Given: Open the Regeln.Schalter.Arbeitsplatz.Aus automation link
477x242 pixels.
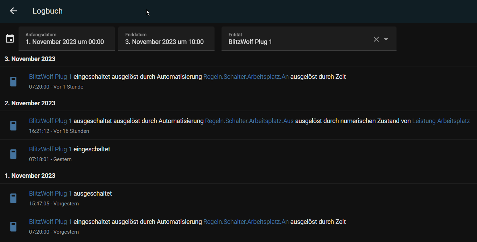Looking at the screenshot, I should [x=249, y=121].
